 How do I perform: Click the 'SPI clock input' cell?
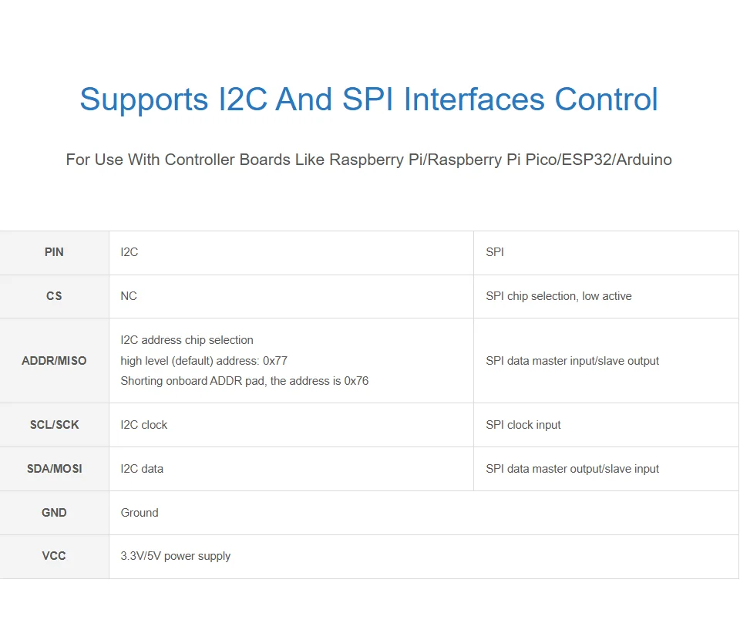[x=607, y=425]
